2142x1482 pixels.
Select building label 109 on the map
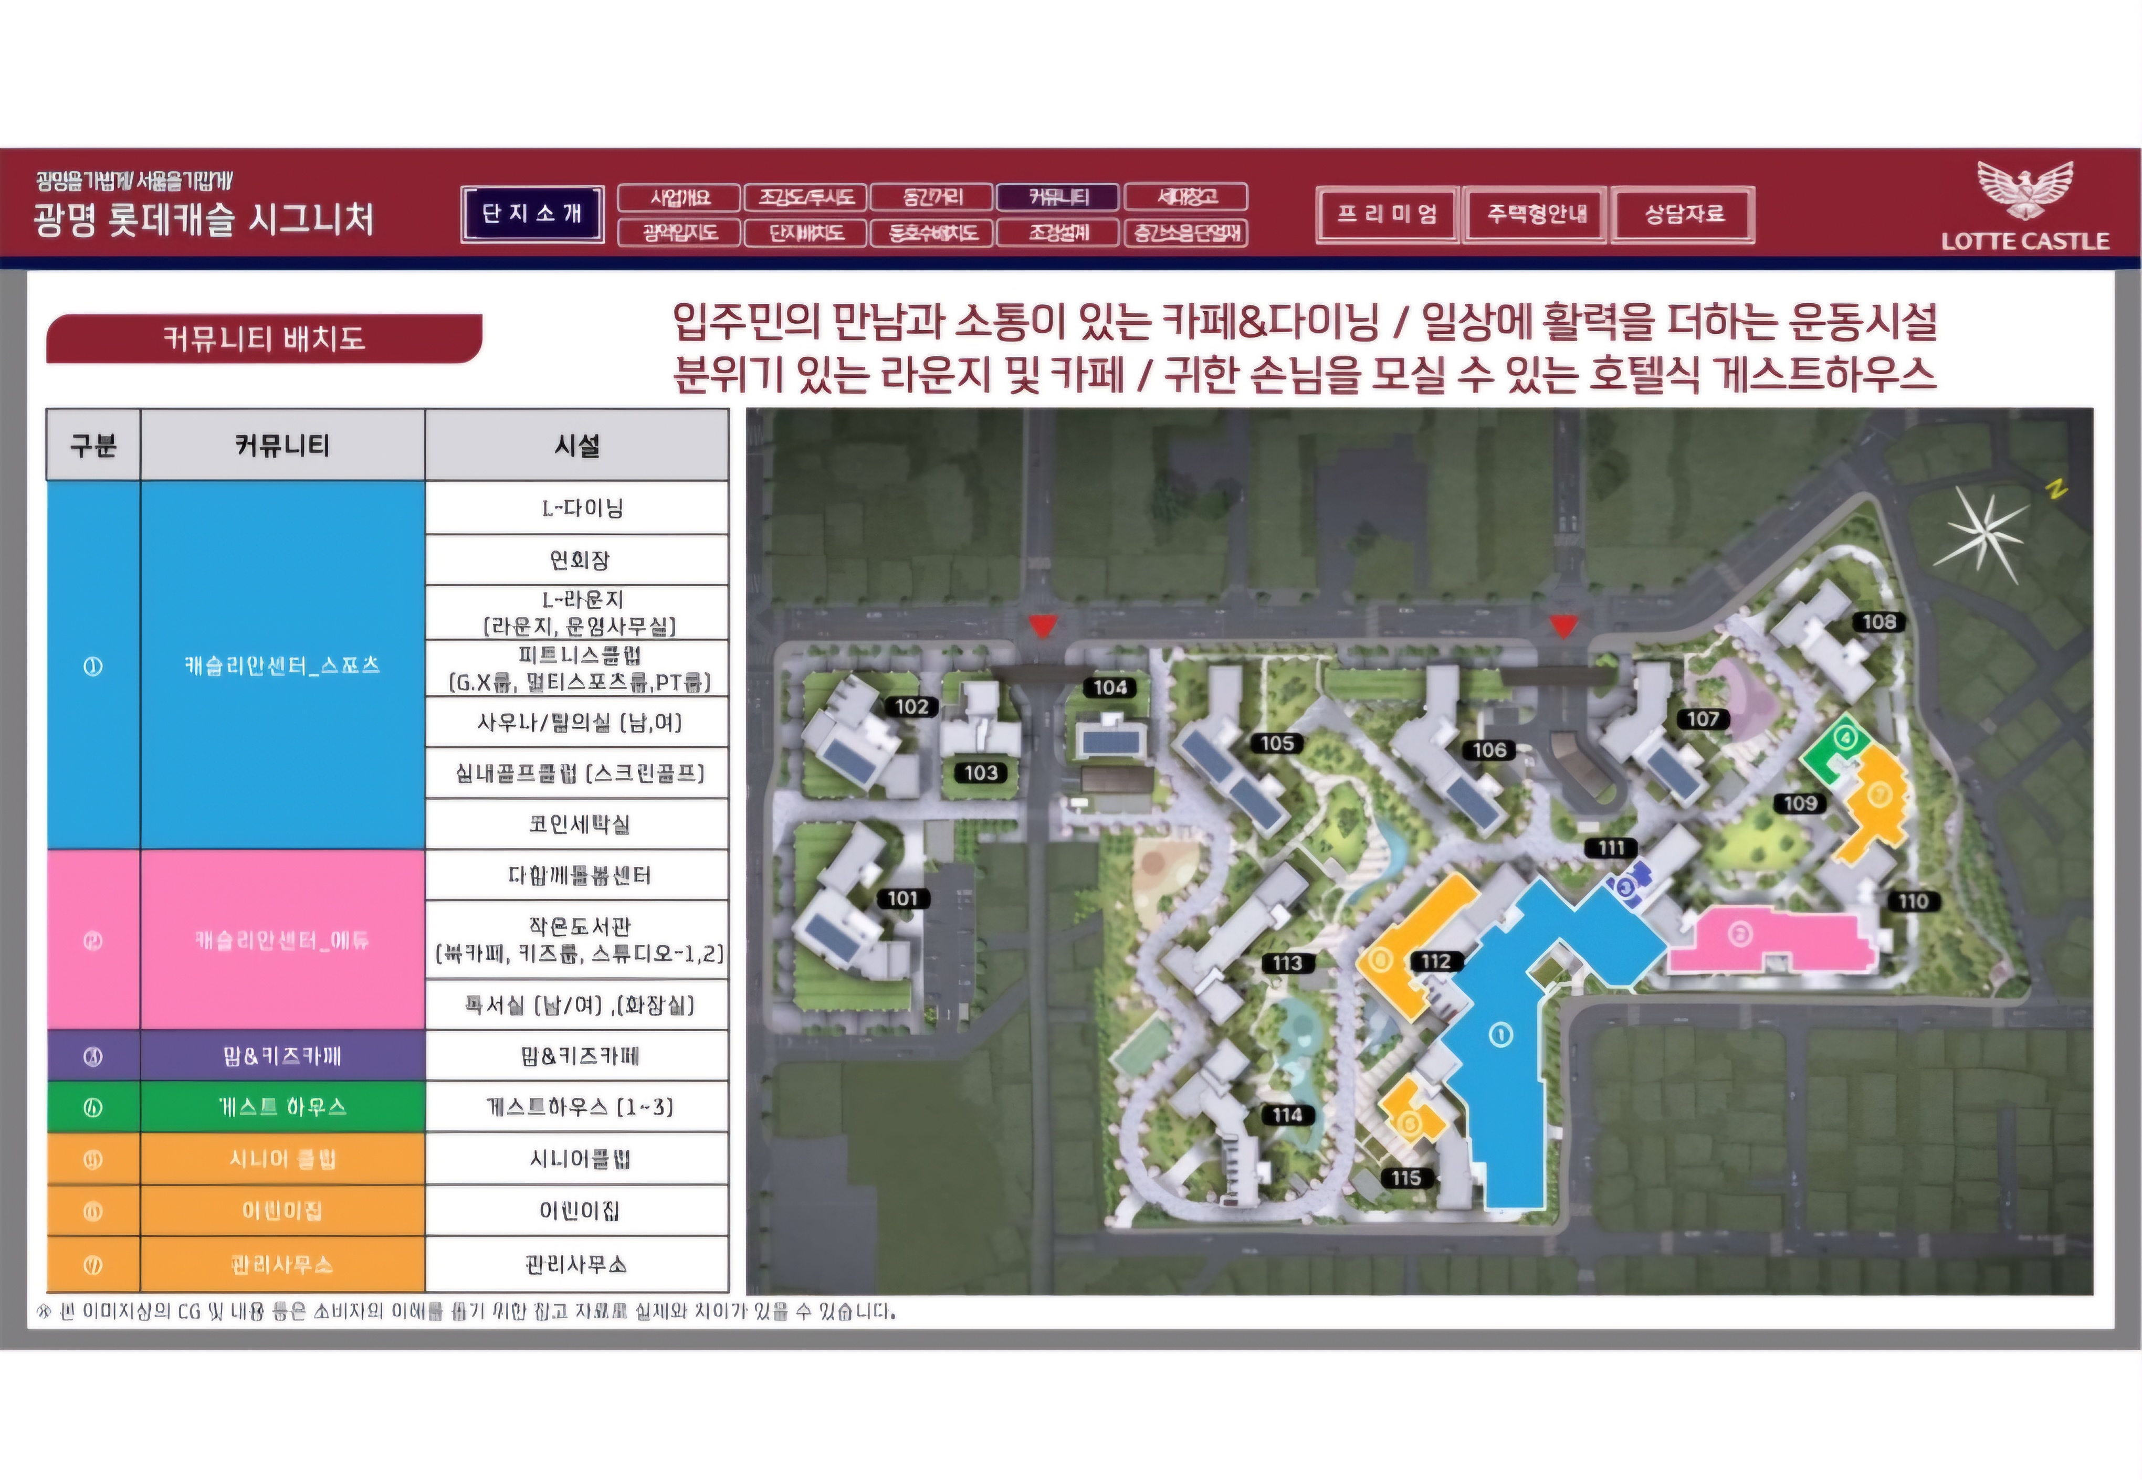[1799, 803]
